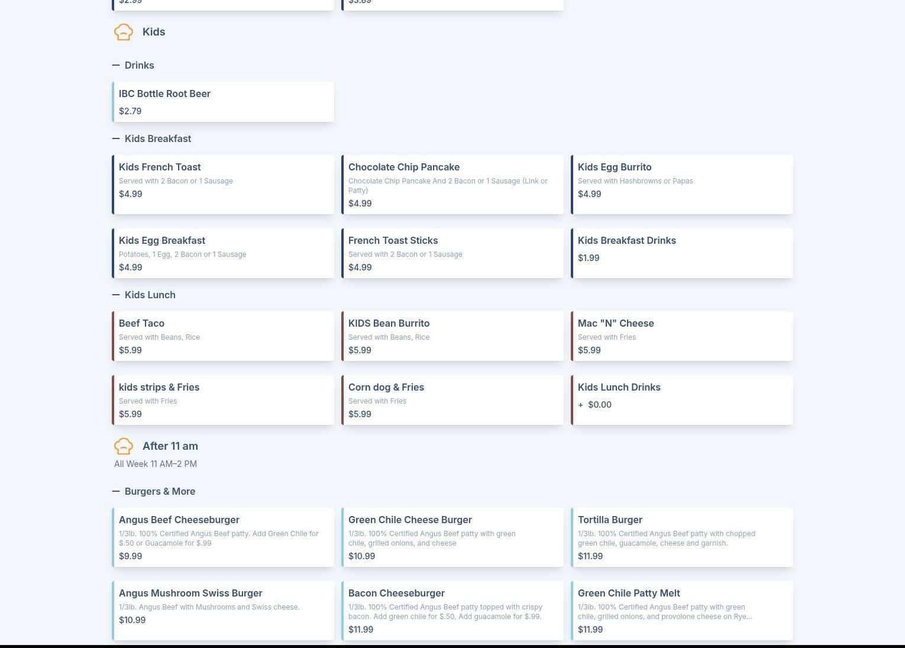This screenshot has height=648, width=905.
Task: Click the Kids category heading
Action: (154, 32)
